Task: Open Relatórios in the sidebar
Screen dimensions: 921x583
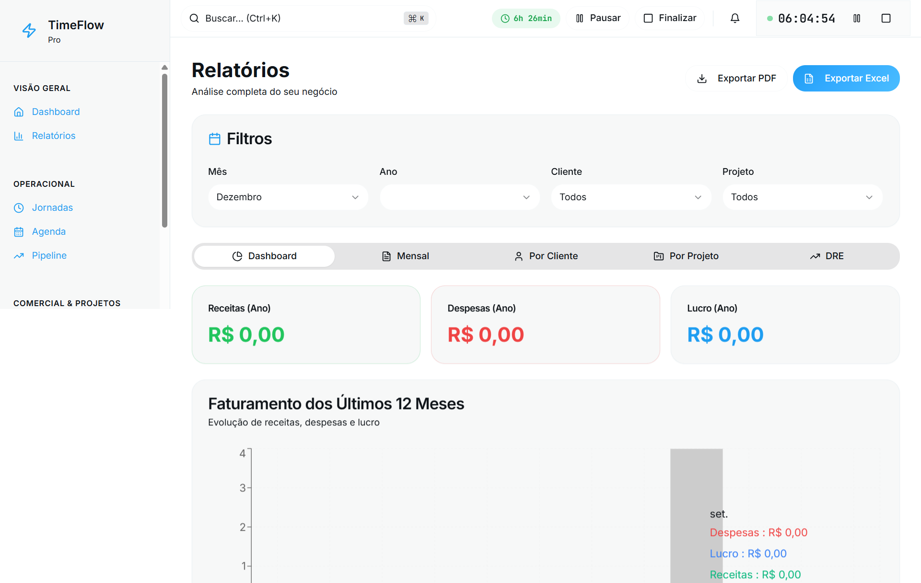Action: pyautogui.click(x=53, y=136)
